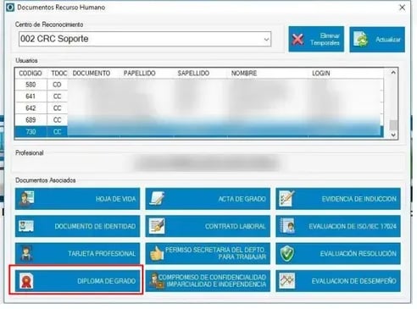The height and width of the screenshot is (309, 417).
Task: Open EVALUACION DE DESEMPEÑO document
Action: (338, 281)
